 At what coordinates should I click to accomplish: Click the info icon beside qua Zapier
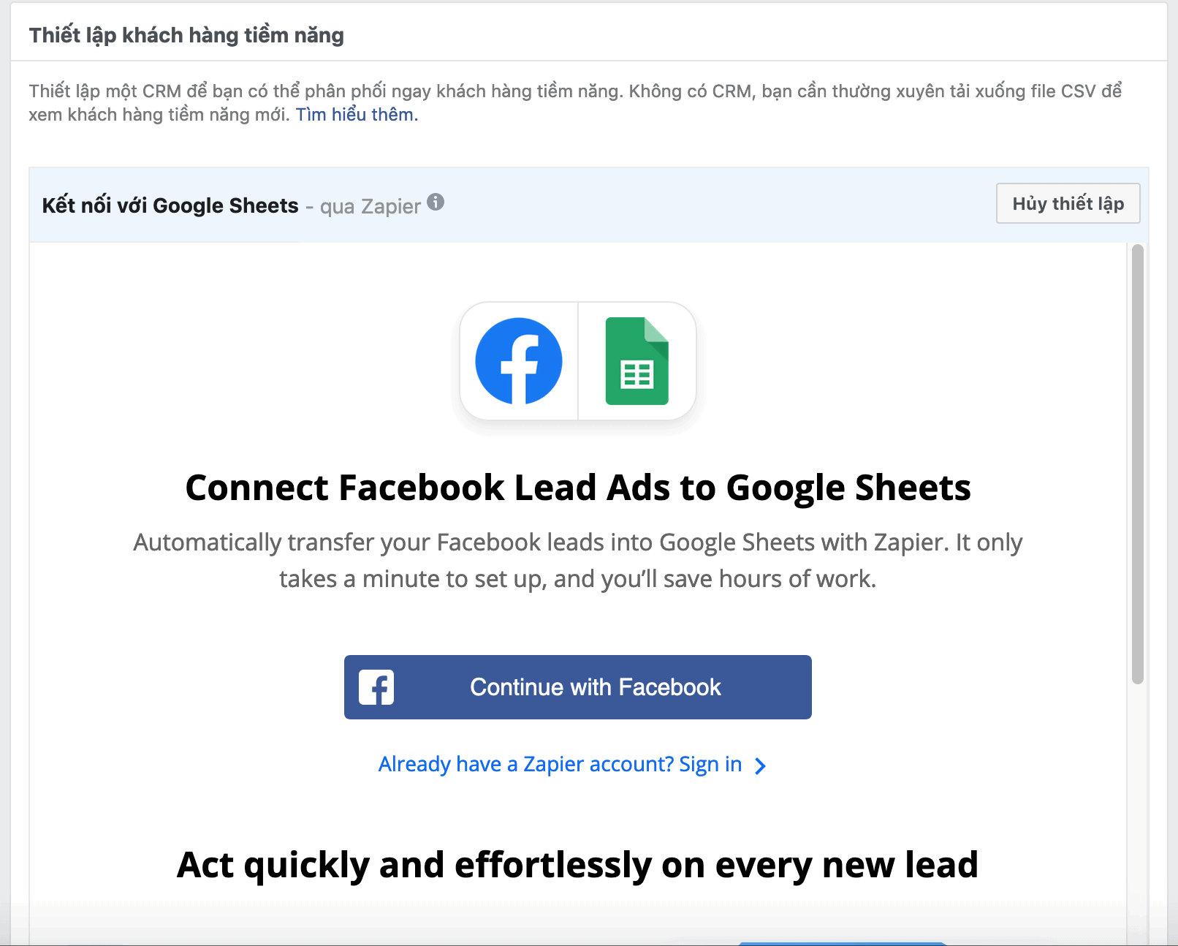(436, 202)
